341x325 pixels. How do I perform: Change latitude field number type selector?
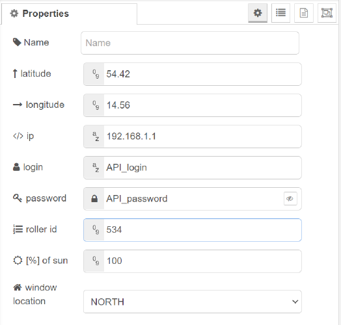point(94,74)
